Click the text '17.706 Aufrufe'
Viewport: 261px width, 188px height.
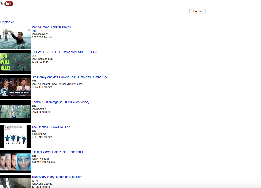click(40, 62)
